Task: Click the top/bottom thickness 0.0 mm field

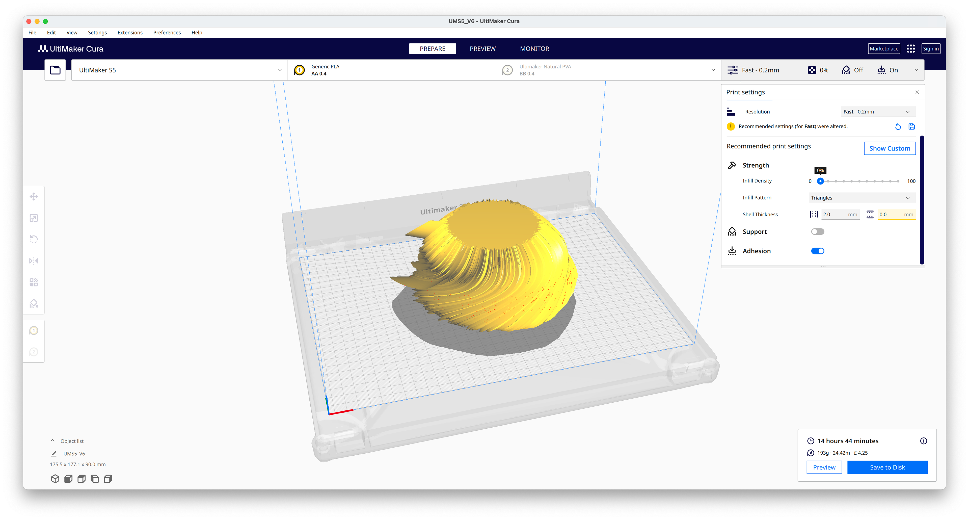Action: [896, 215]
